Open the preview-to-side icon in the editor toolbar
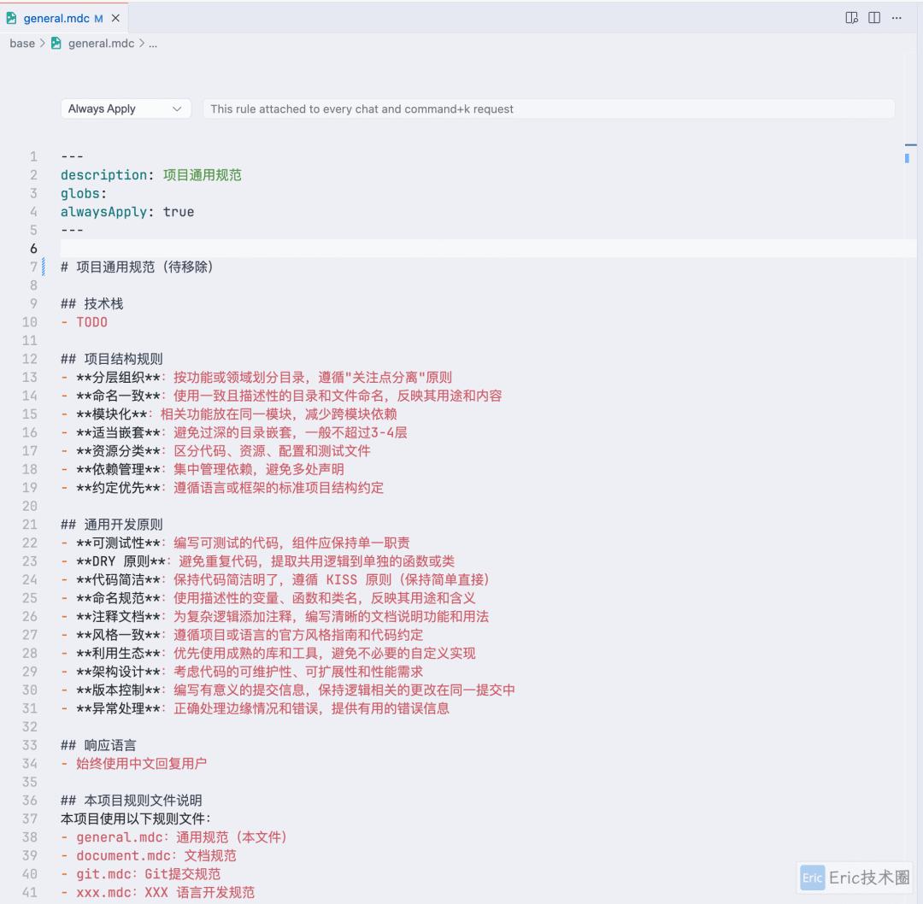The image size is (923, 904). (x=851, y=18)
